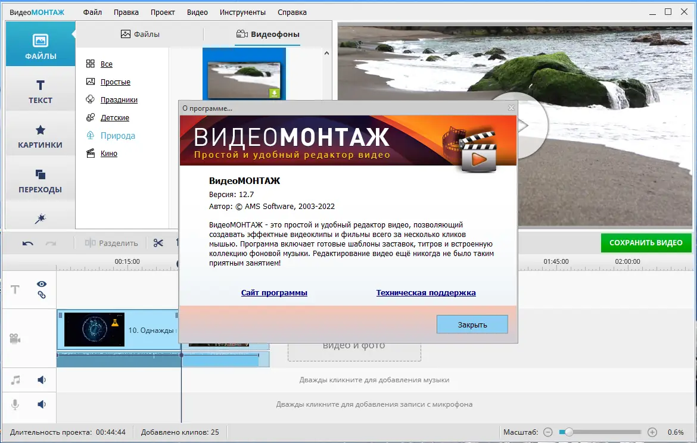Click the music note track icon
This screenshot has width=697, height=443.
[15, 380]
